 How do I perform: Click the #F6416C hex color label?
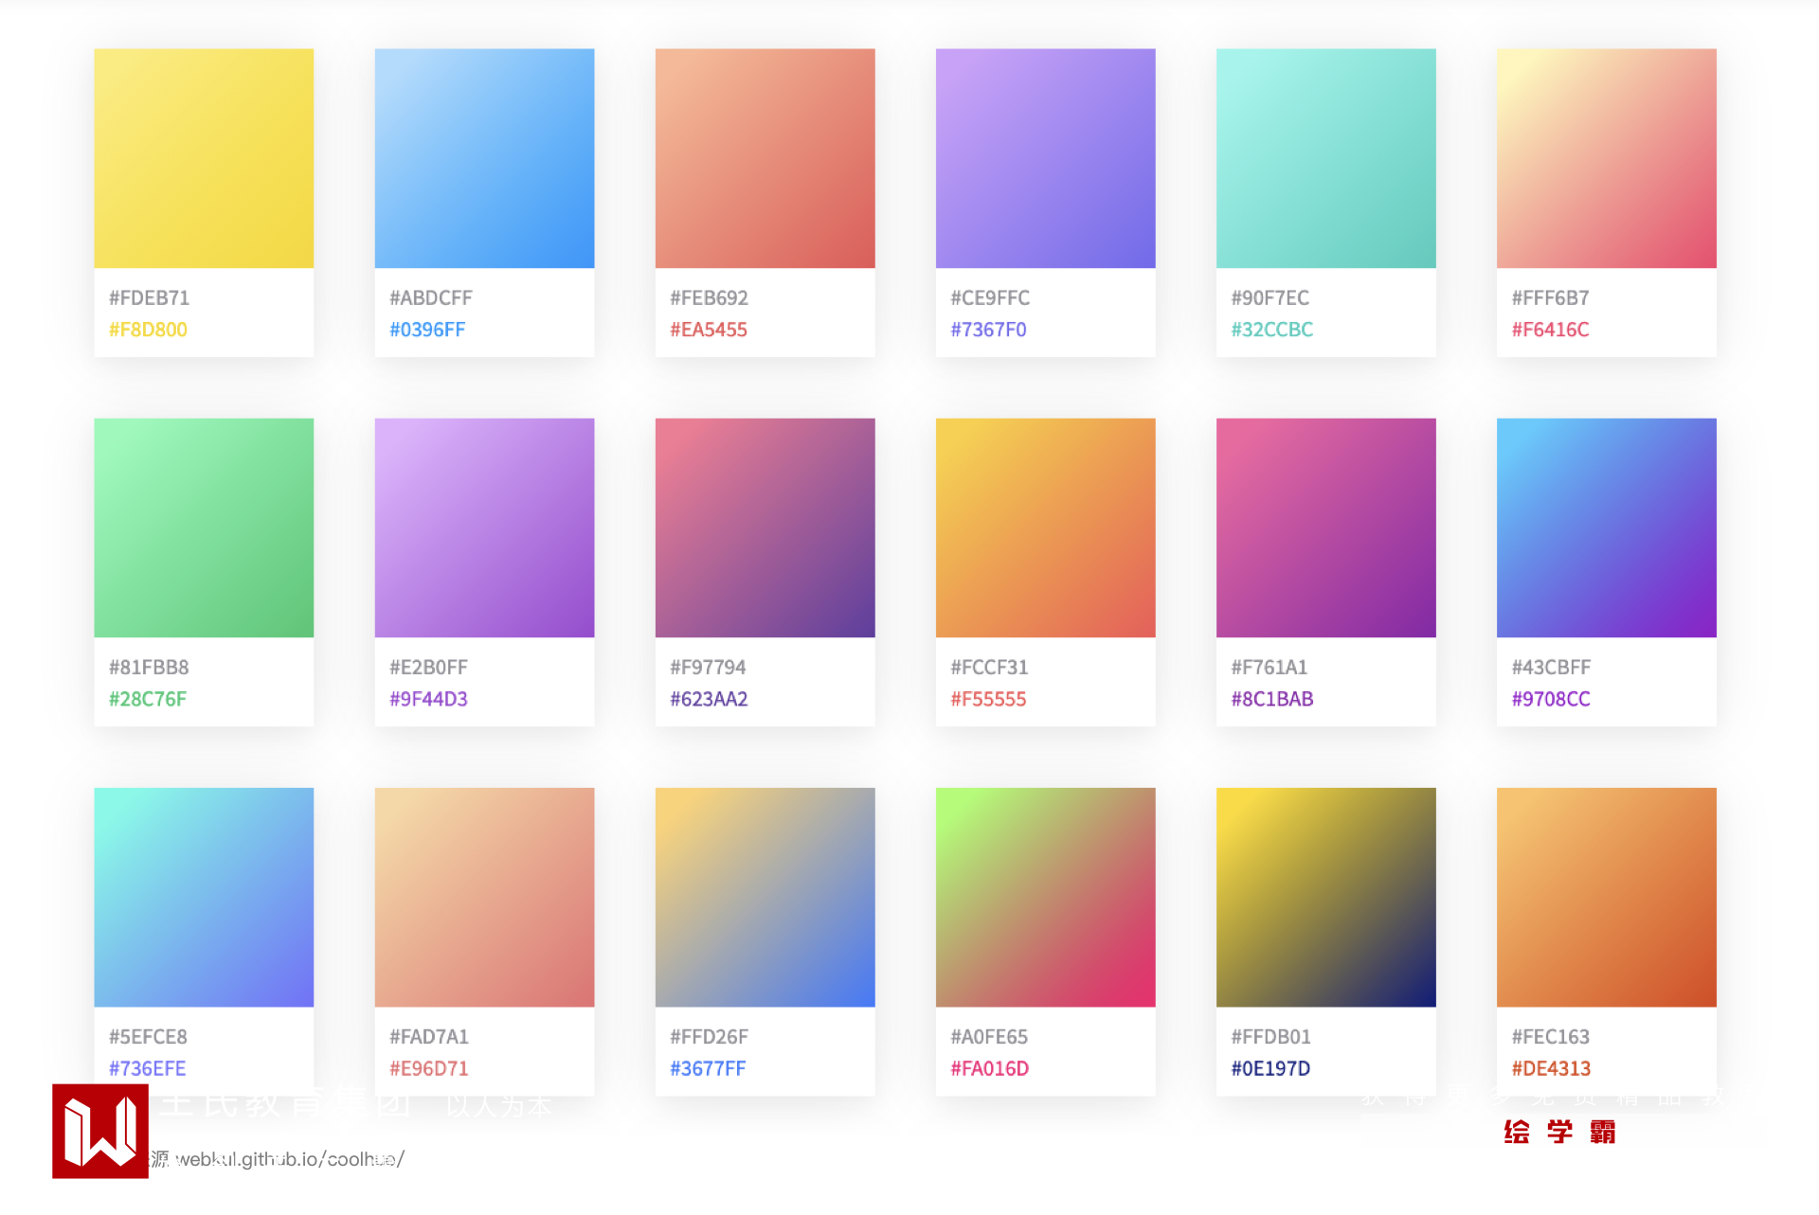[x=1550, y=330]
